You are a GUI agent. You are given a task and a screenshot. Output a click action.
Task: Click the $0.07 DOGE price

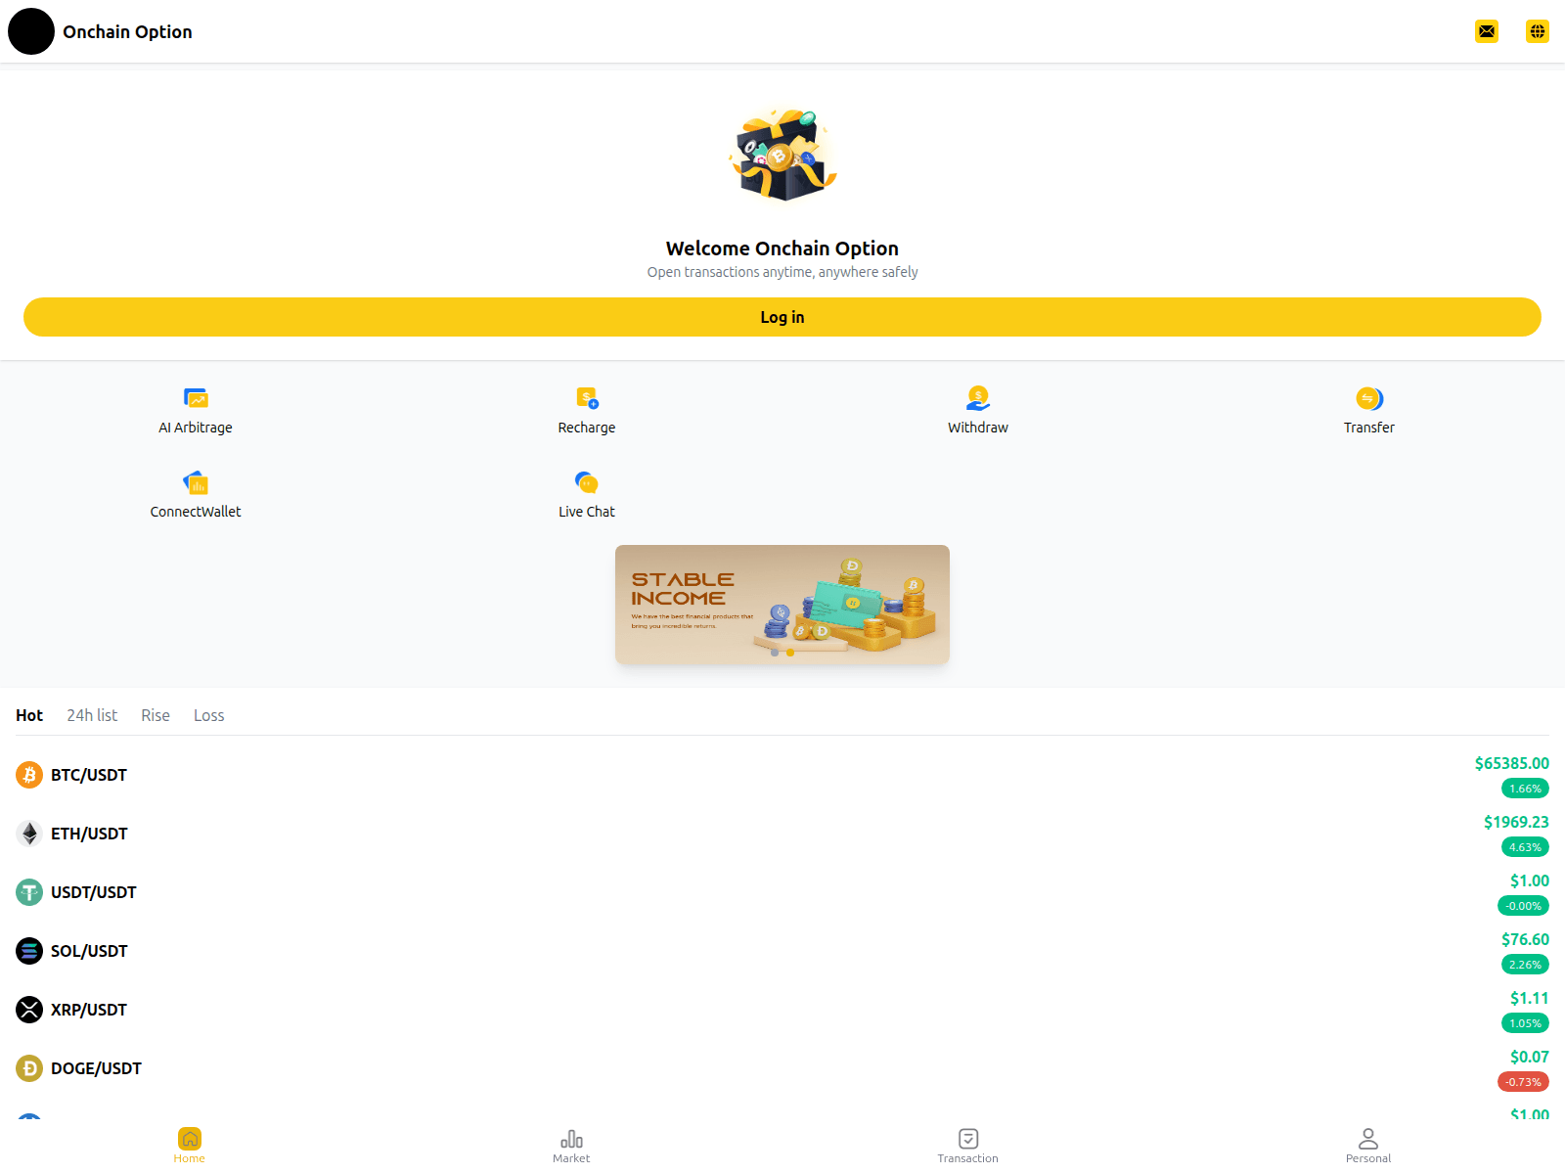tap(1530, 1057)
